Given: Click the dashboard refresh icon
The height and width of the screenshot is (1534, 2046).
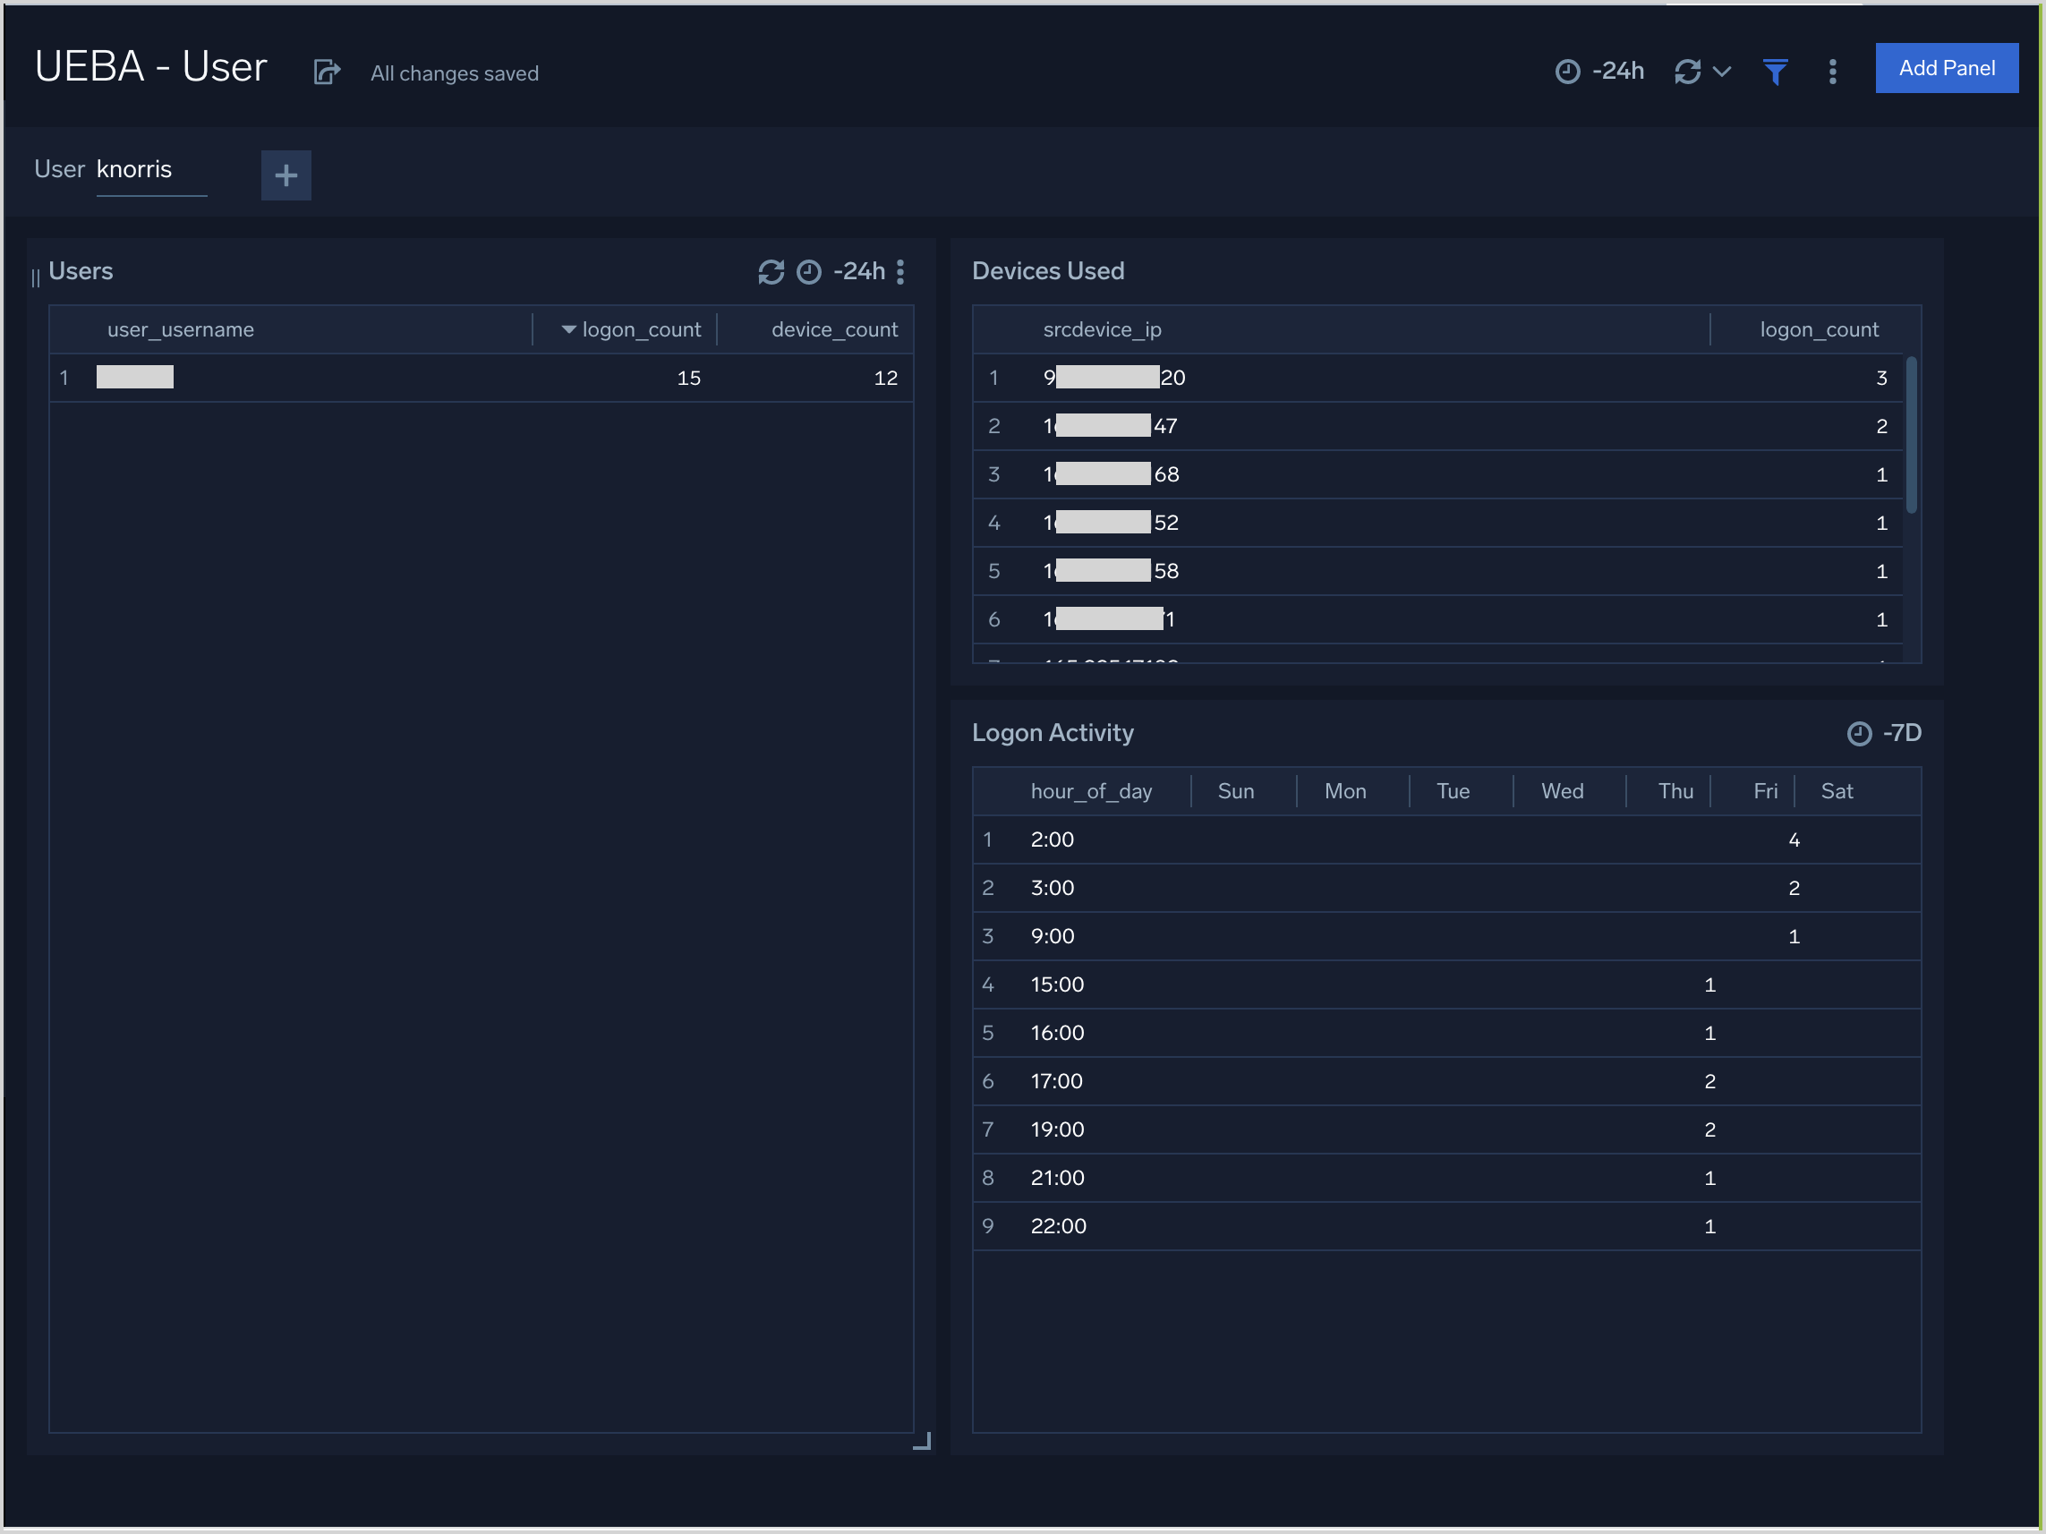Looking at the screenshot, I should pyautogui.click(x=1687, y=72).
